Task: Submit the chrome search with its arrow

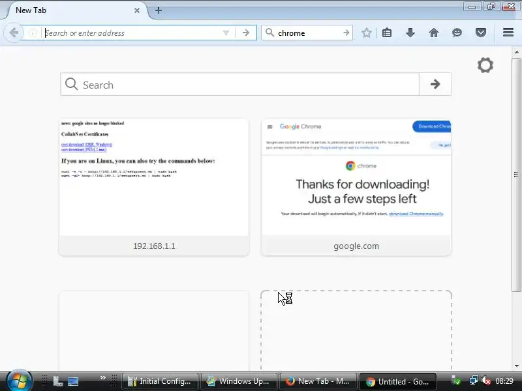Action: 346,33
